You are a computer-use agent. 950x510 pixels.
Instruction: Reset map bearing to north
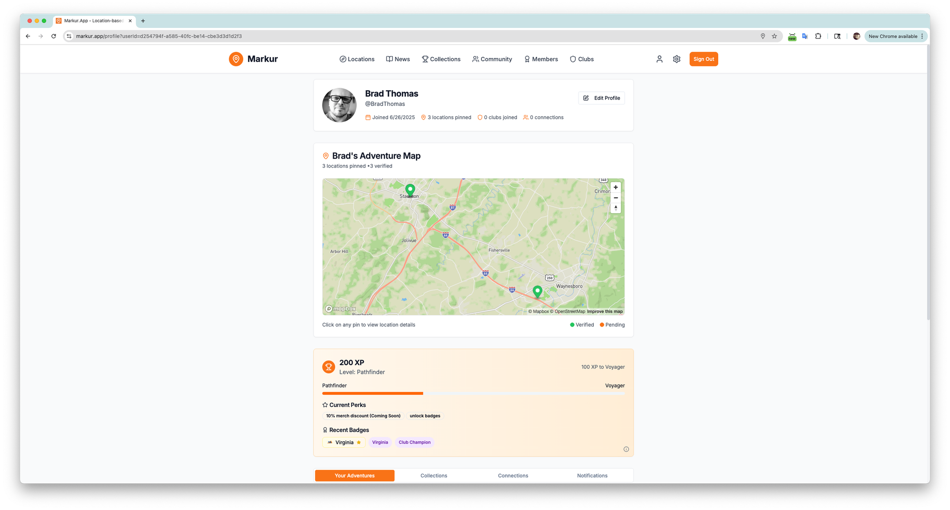616,208
